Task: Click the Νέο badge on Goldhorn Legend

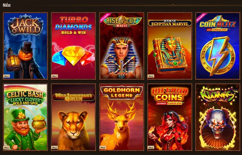Action: click(103, 147)
